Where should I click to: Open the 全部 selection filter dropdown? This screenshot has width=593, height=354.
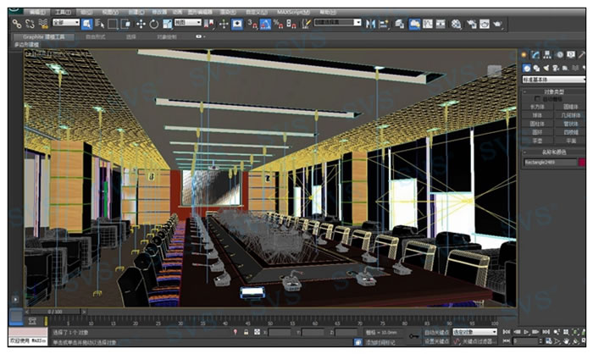65,24
